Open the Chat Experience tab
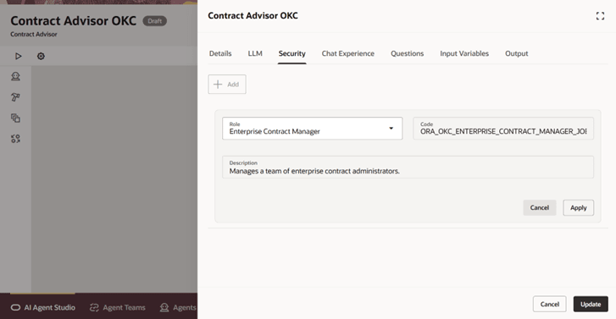The image size is (616, 319). coord(348,53)
